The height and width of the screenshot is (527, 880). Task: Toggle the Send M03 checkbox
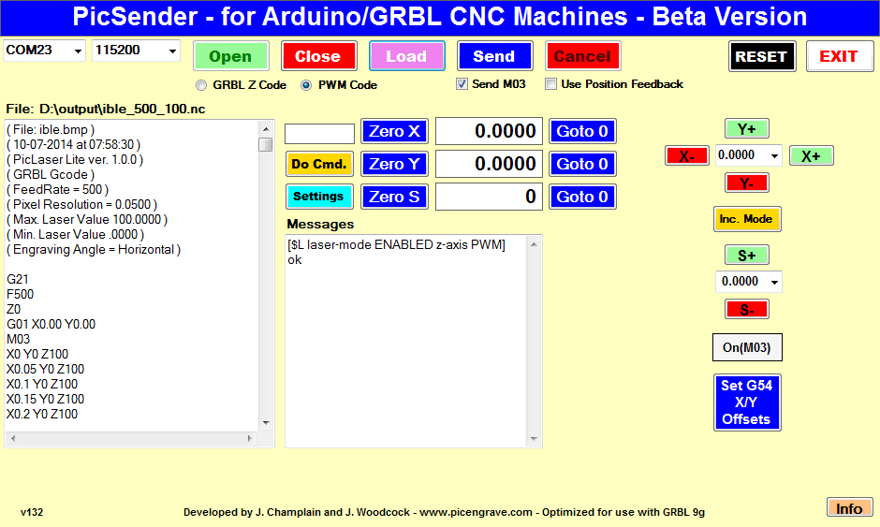tap(462, 84)
